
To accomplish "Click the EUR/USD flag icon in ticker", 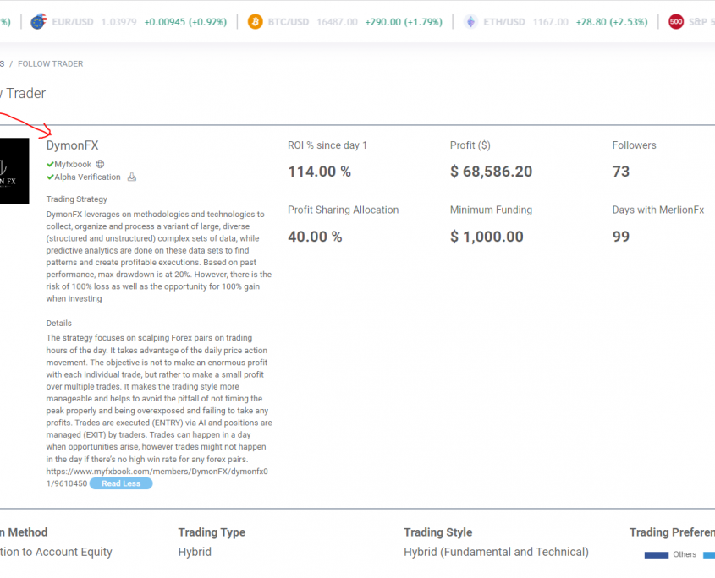I will coord(39,22).
